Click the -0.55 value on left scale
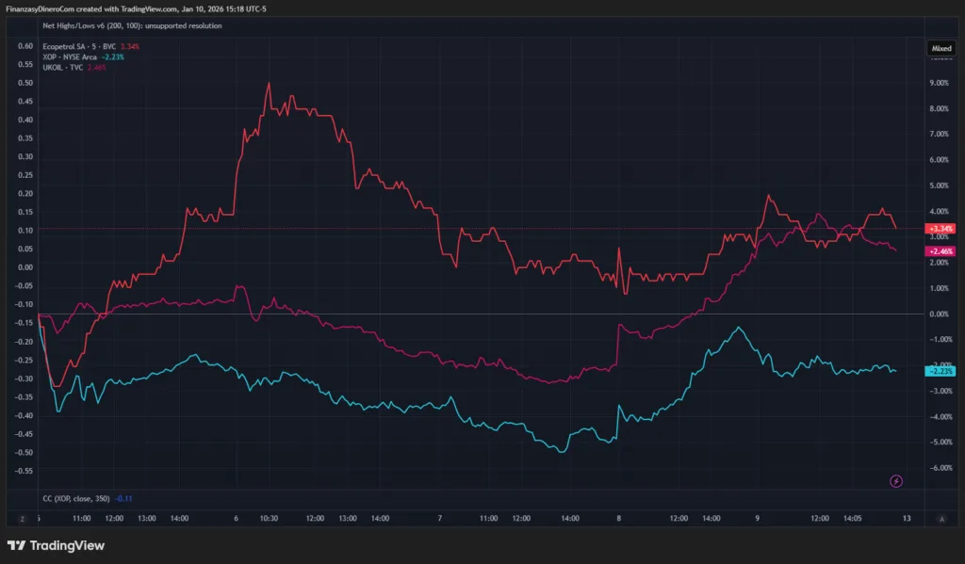Screen dimensions: 965x564 click(24, 470)
